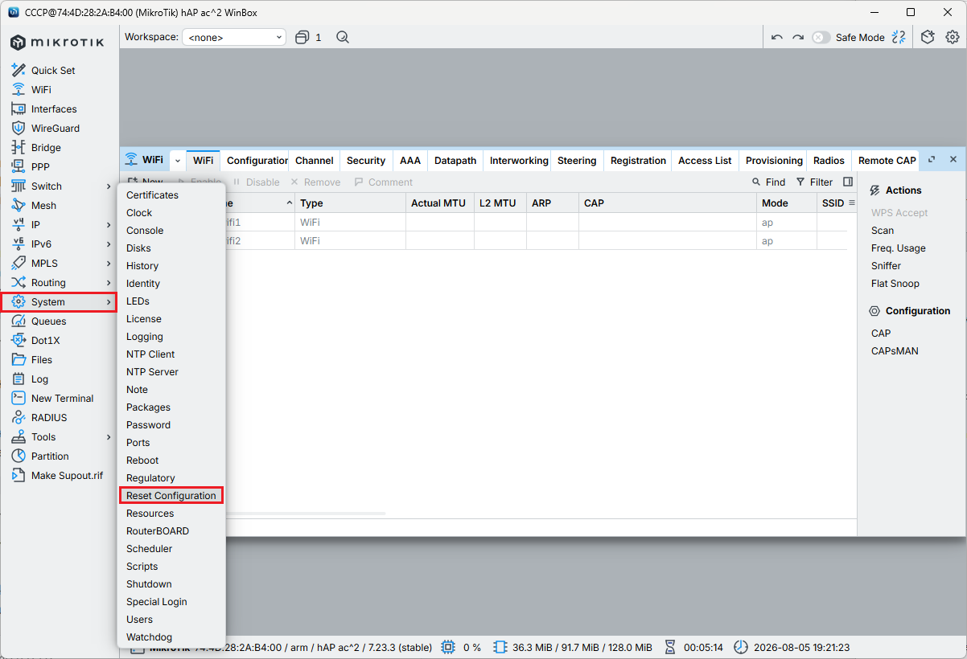The image size is (967, 659).
Task: Click CAP under Configuration
Action: coord(881,334)
